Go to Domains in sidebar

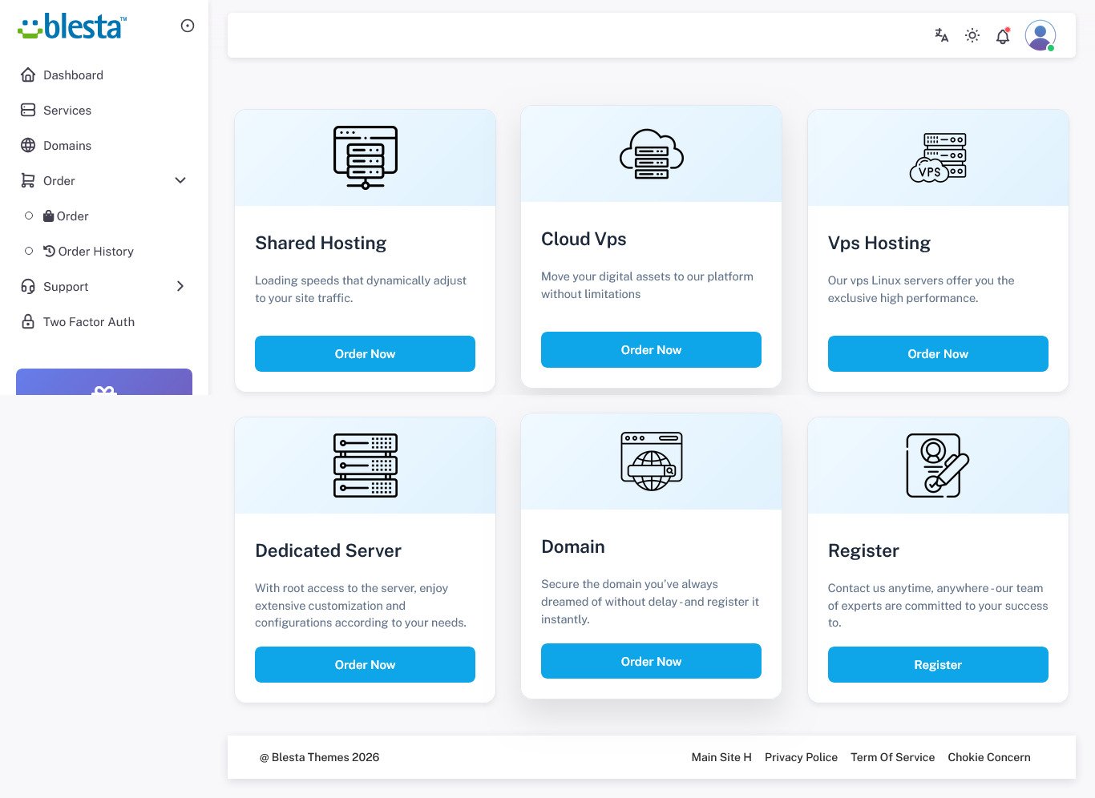67,146
